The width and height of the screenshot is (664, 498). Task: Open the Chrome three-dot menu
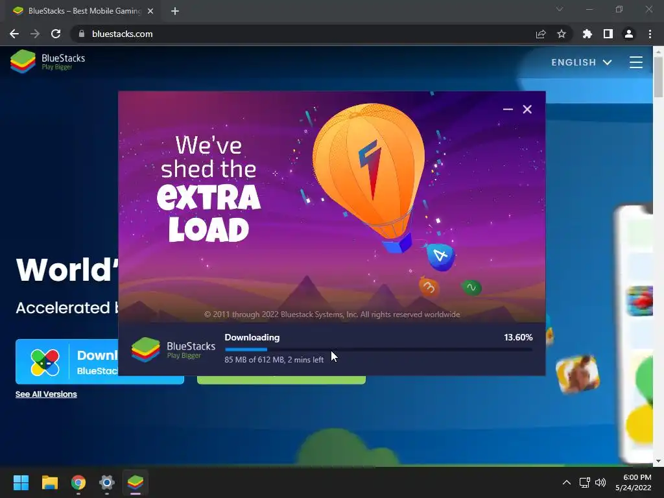[650, 34]
